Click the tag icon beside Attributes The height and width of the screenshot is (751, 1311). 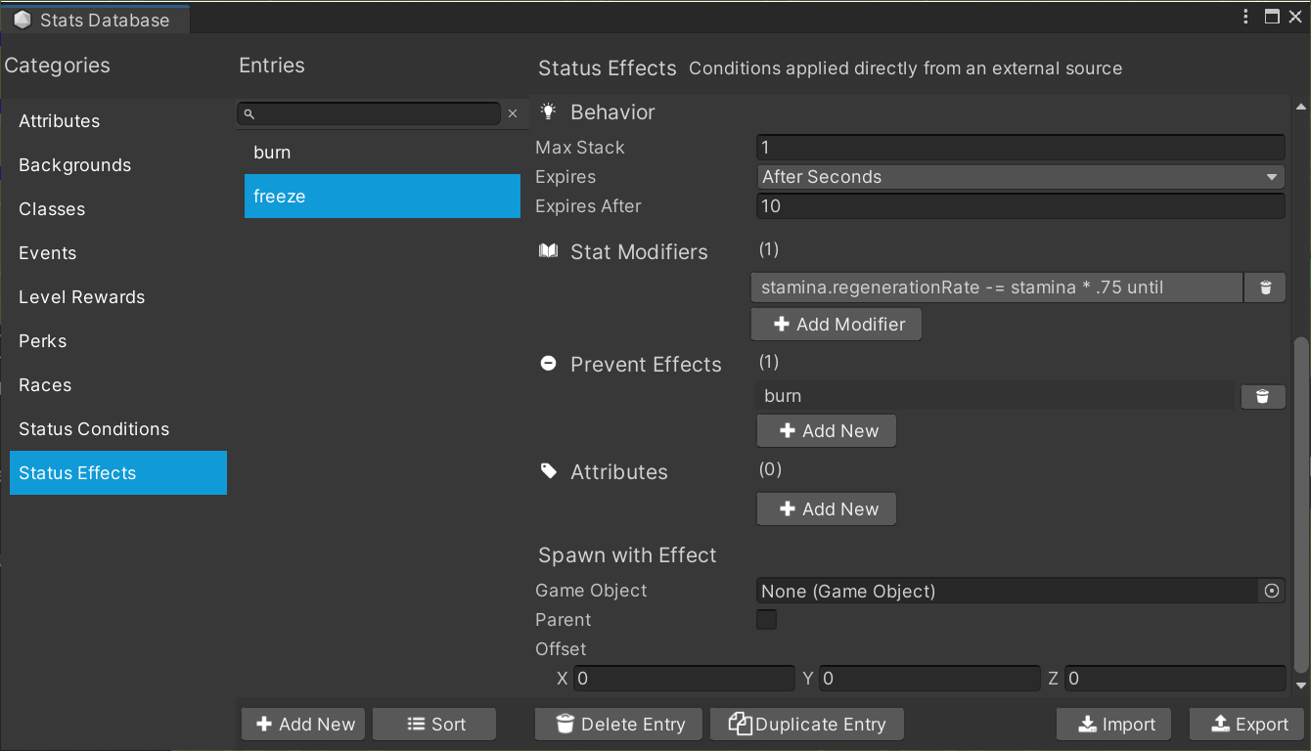(549, 471)
